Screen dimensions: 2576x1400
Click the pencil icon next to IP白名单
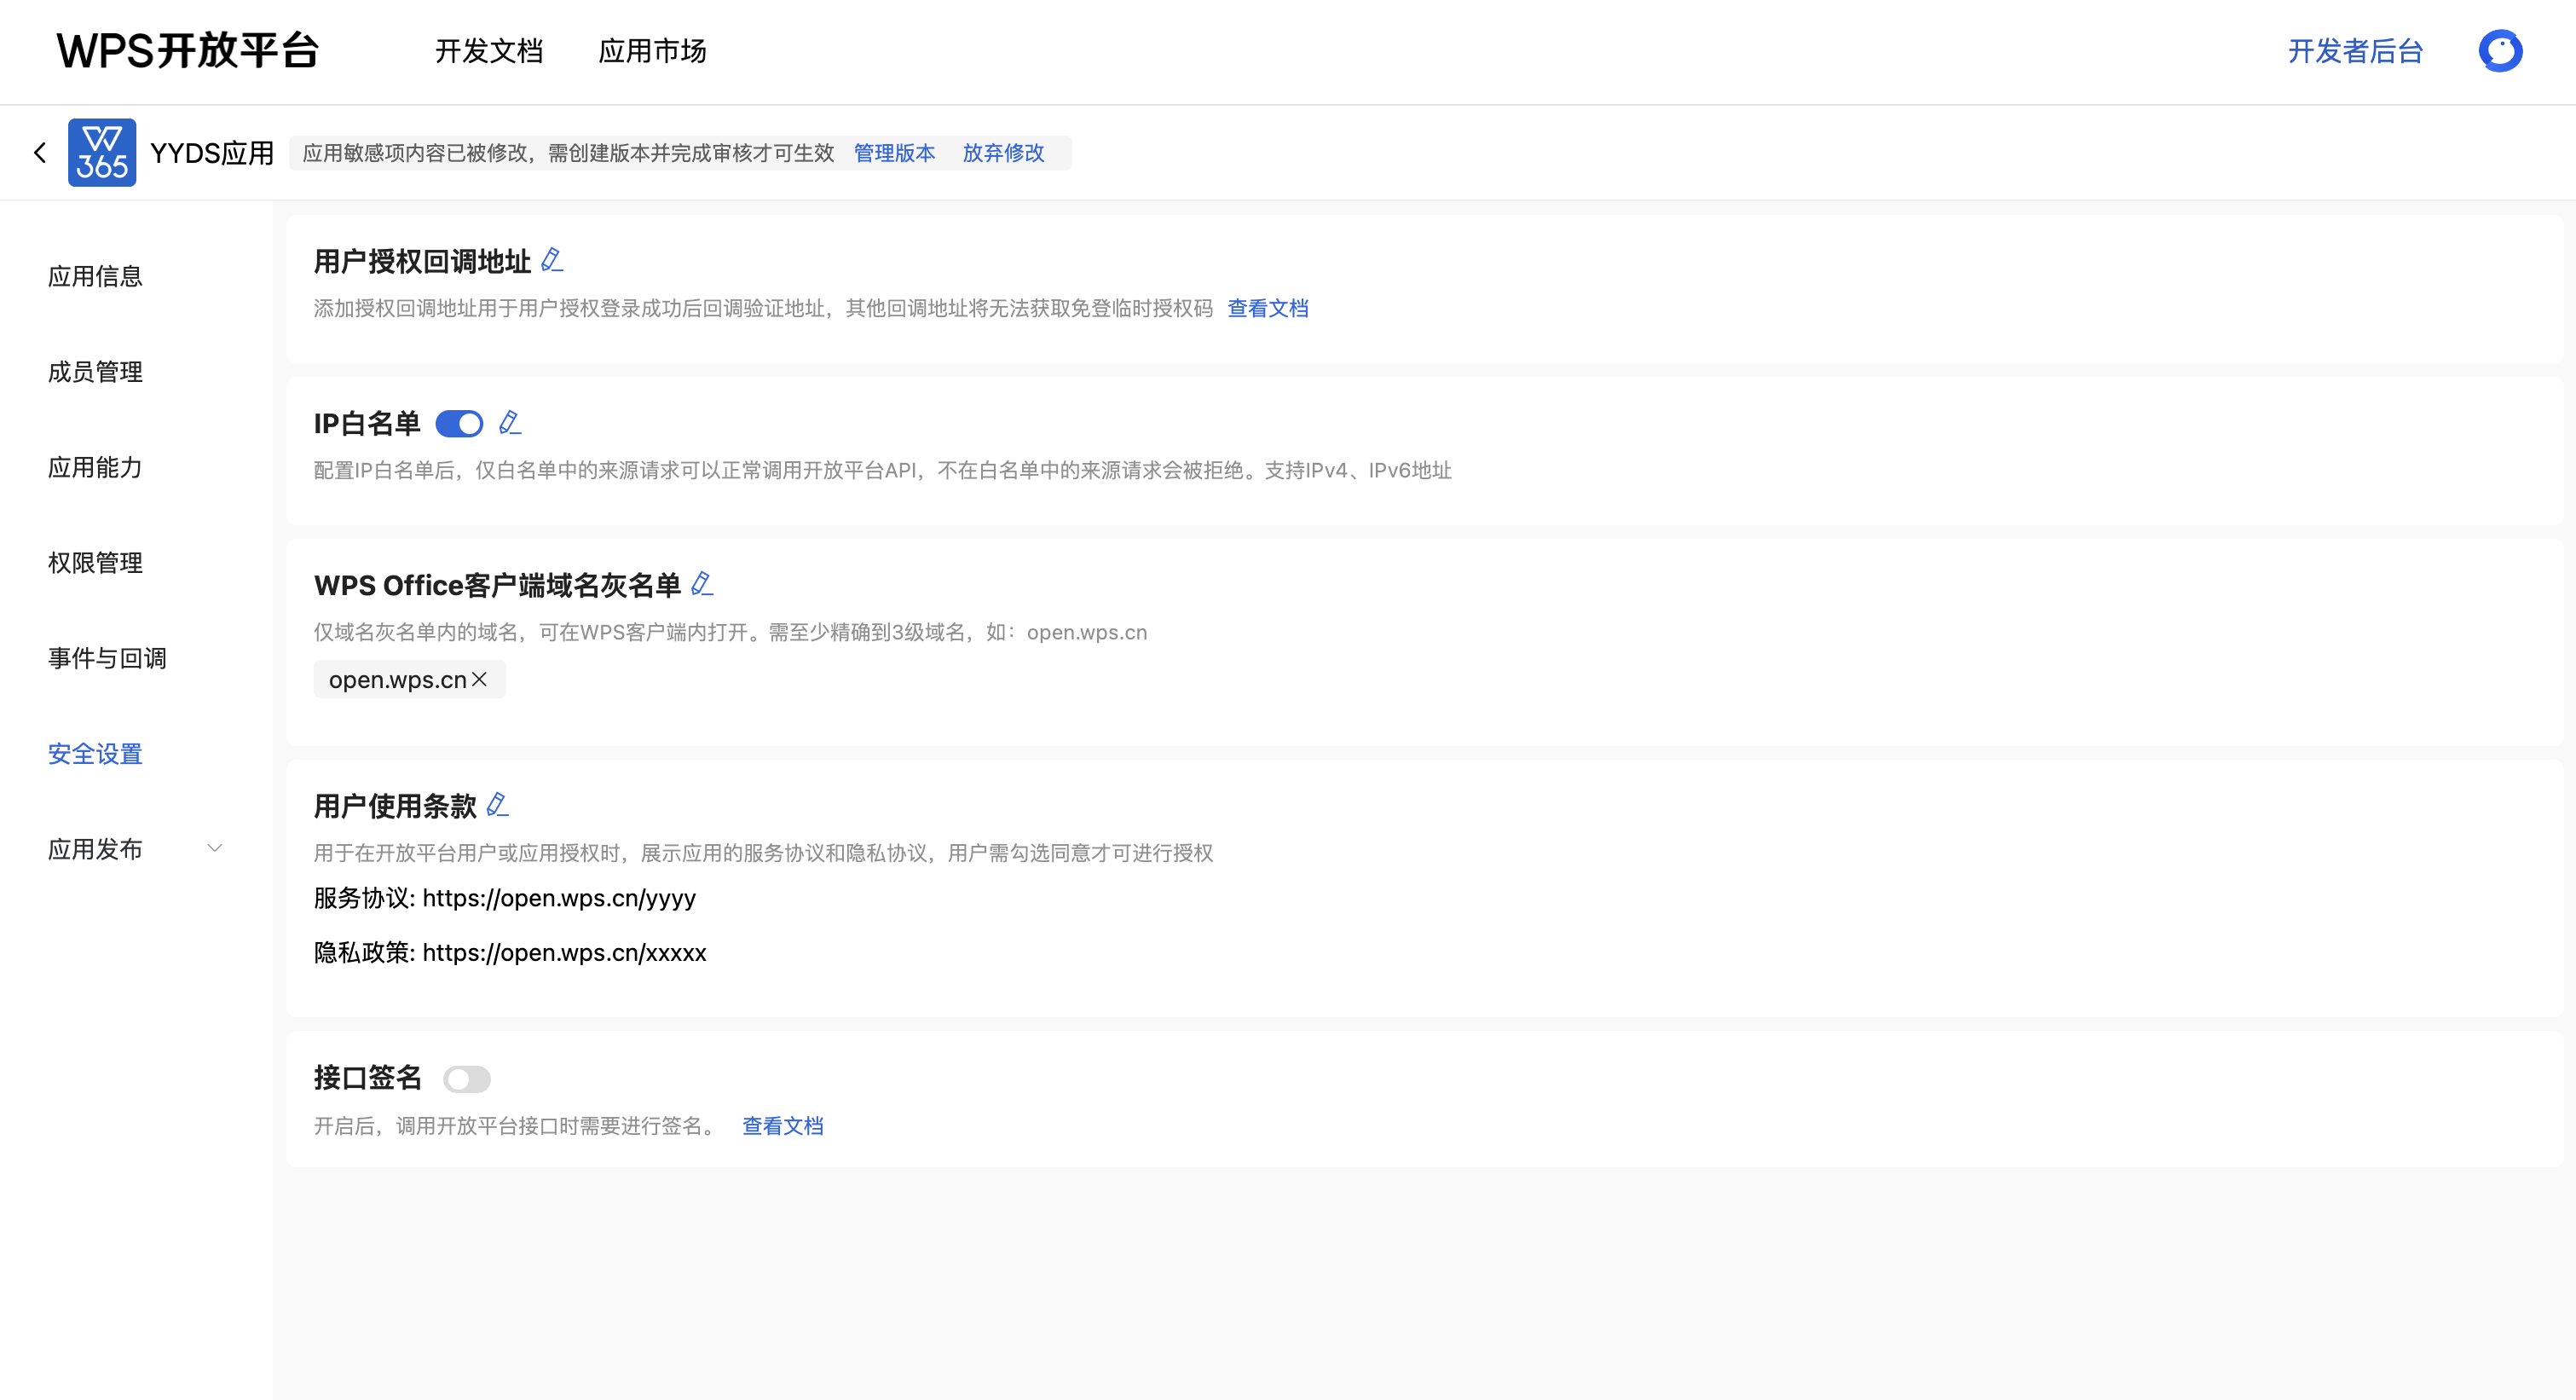(x=510, y=423)
